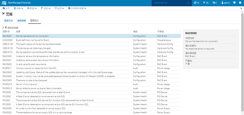Click the 严重 severity value in details

188,64
